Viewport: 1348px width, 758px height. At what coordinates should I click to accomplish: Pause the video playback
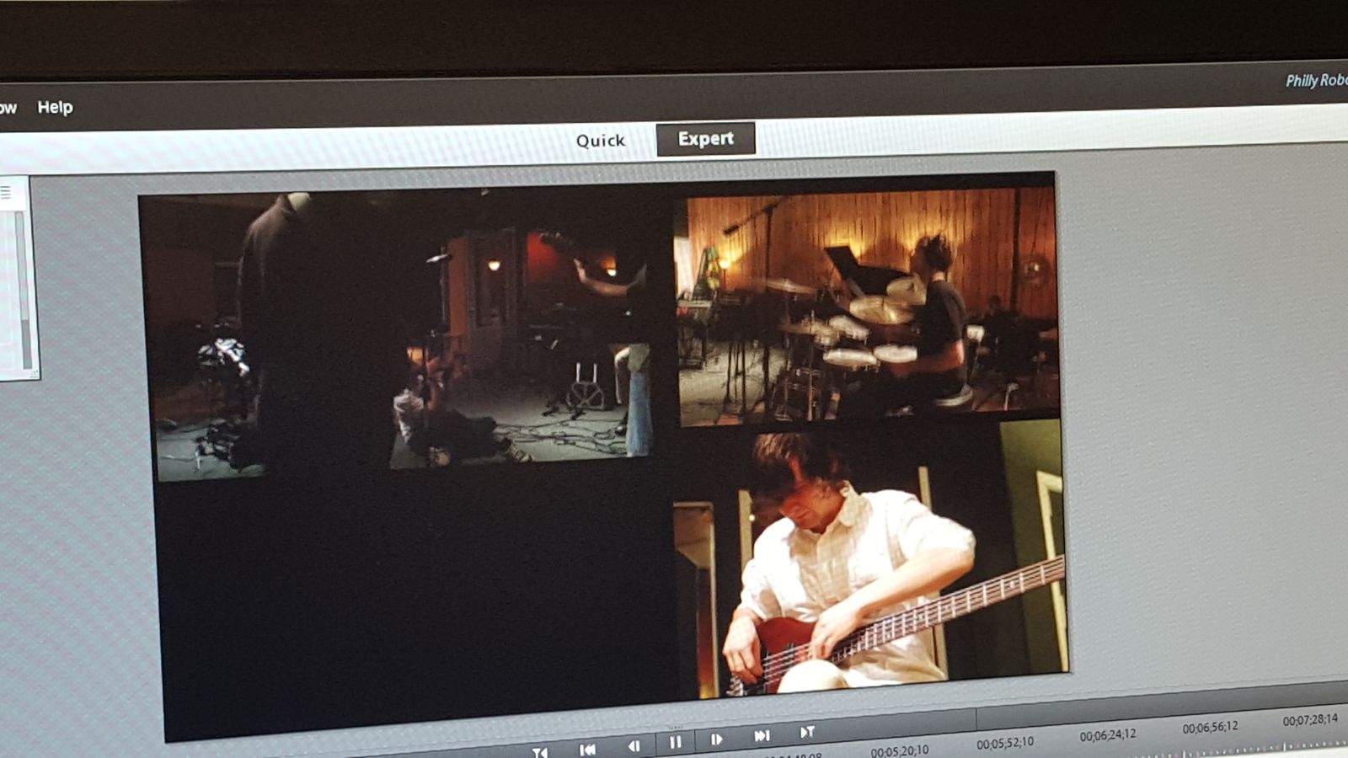coord(675,742)
